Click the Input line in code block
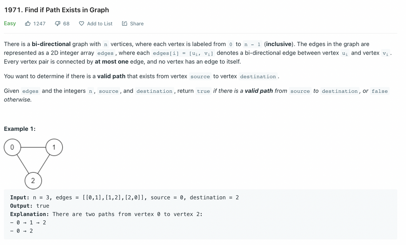The image size is (406, 245). coord(124,197)
